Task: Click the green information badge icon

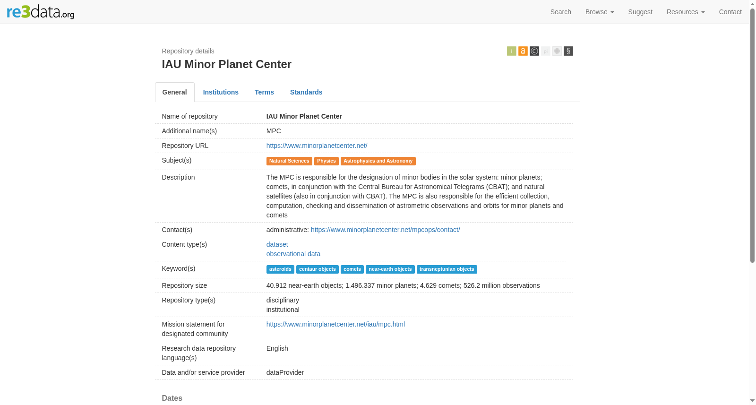Action: [511, 51]
